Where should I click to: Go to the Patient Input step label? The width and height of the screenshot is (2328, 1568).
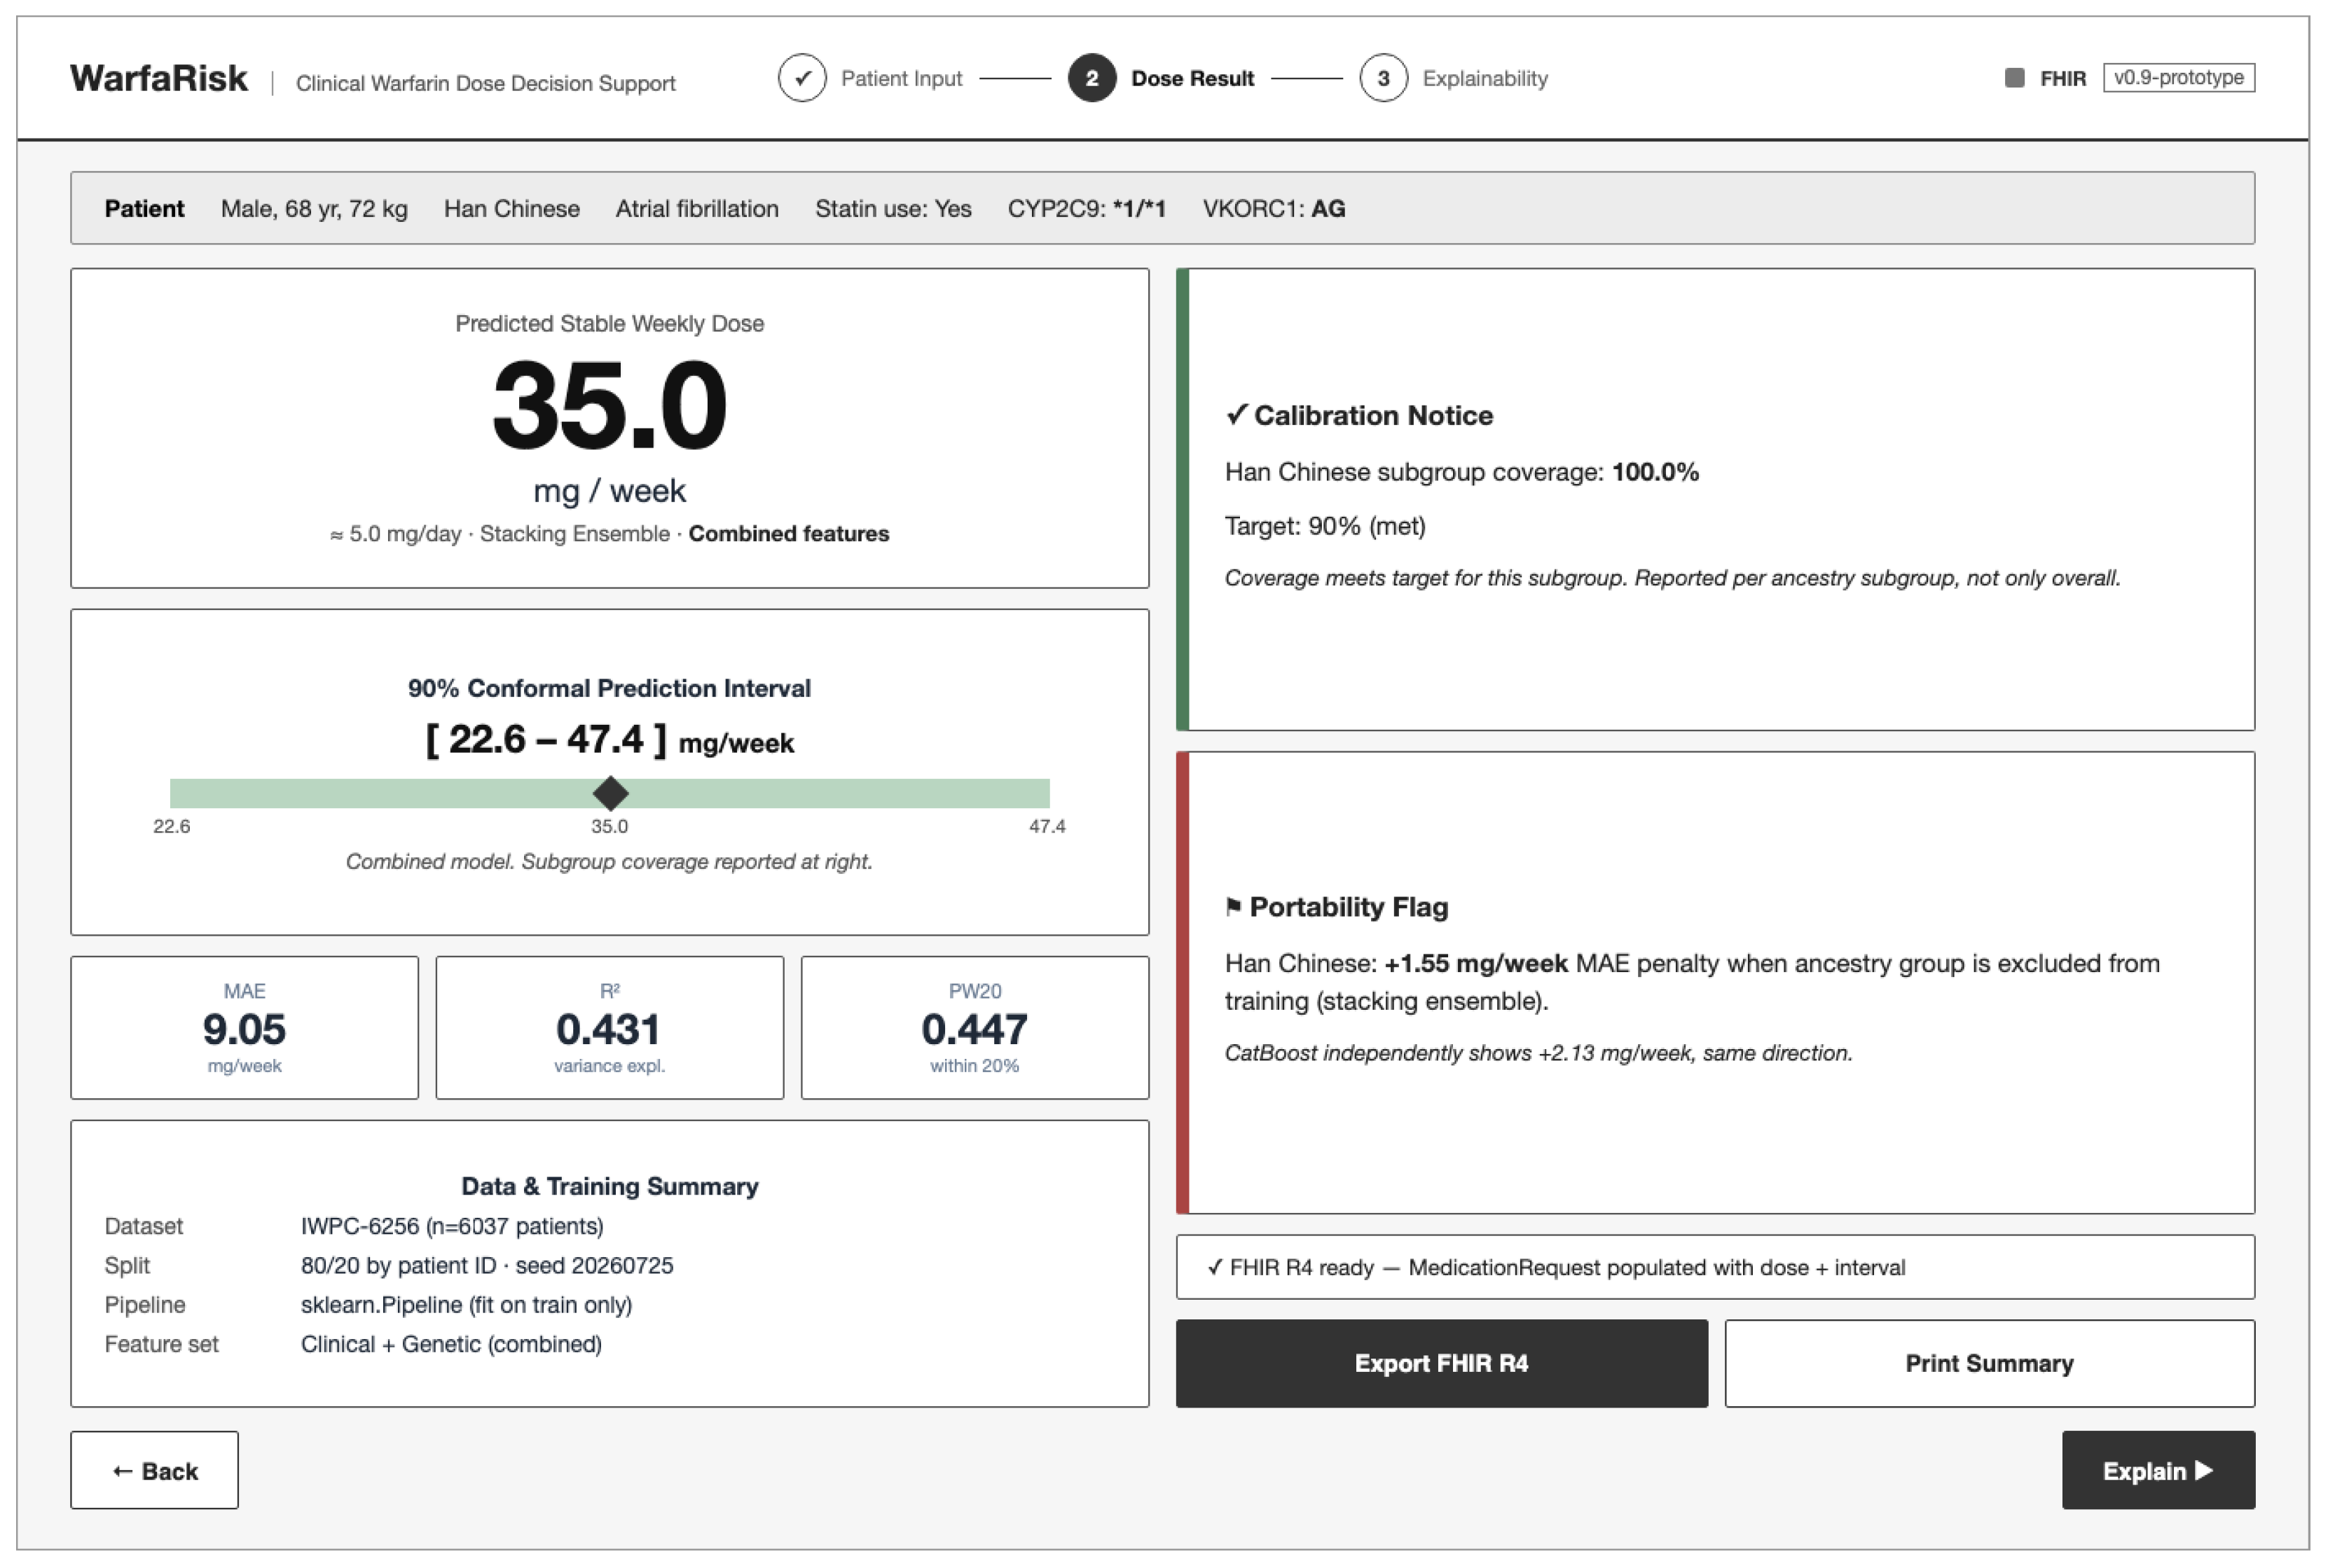pos(900,78)
